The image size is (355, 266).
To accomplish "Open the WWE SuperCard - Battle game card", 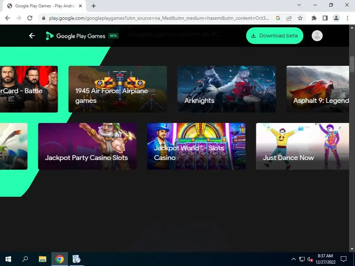I will 29,89.
